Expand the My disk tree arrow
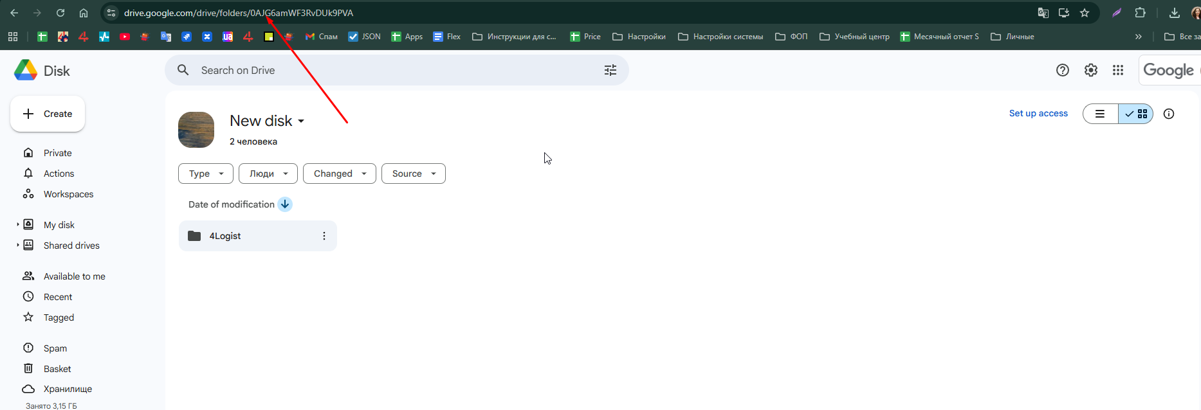Screen dimensions: 1201x410 pos(18,225)
